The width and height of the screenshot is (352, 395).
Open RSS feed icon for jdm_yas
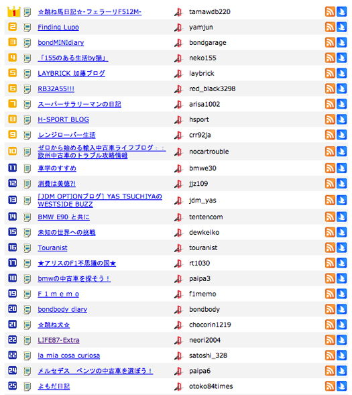(330, 200)
